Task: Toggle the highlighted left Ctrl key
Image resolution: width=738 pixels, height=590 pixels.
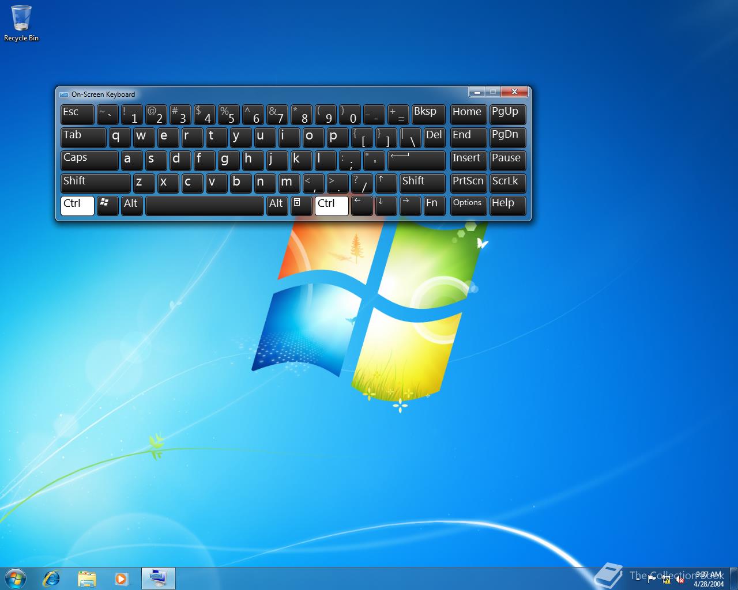Action: [77, 206]
